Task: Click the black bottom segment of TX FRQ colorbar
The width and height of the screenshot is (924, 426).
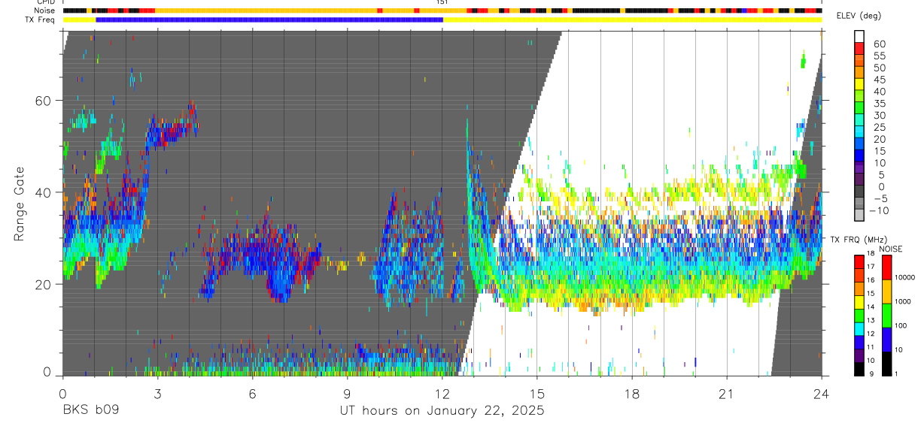Action: [x=859, y=369]
